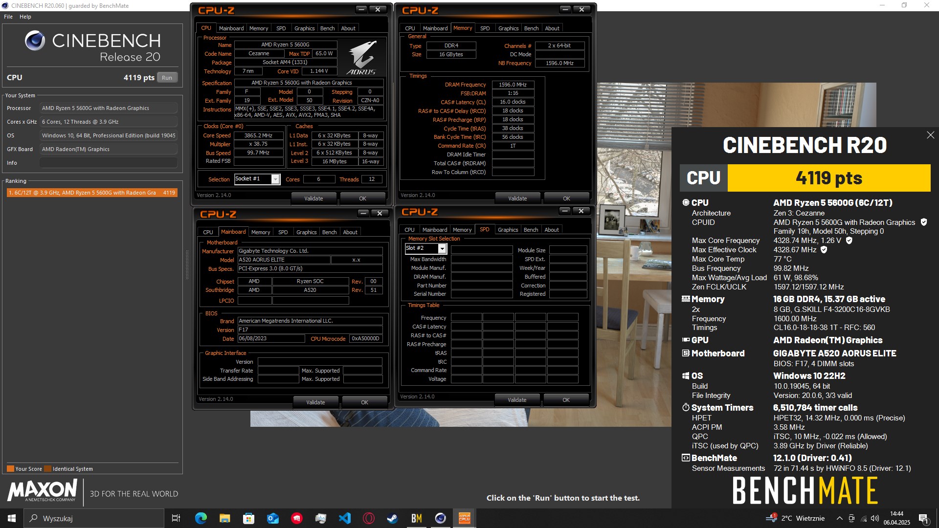This screenshot has height=528, width=939.
Task: Click Run to start the CPU test
Action: [167, 78]
